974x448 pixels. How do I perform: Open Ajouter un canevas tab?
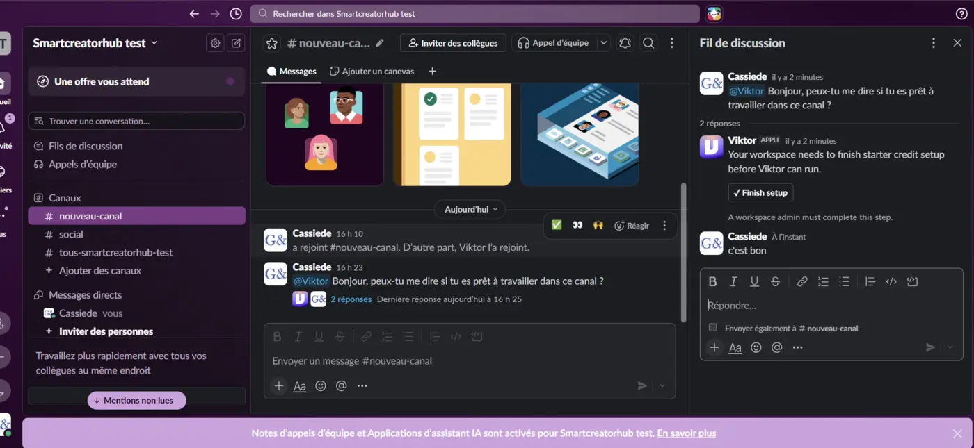372,71
